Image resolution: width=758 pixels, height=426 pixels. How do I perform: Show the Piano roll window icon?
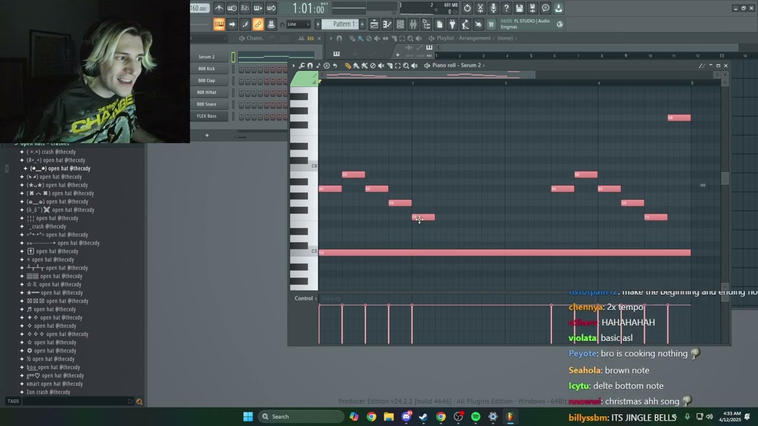pyautogui.click(x=387, y=24)
